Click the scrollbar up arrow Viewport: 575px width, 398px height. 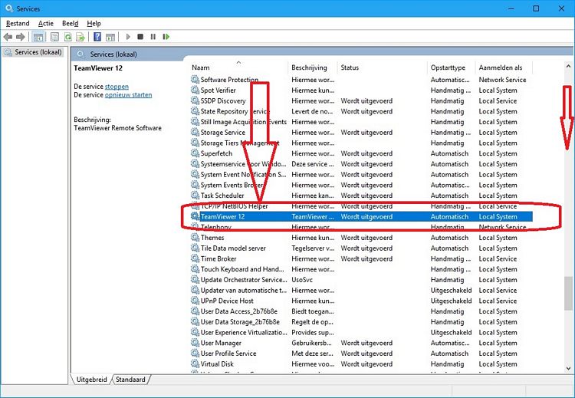click(x=568, y=67)
